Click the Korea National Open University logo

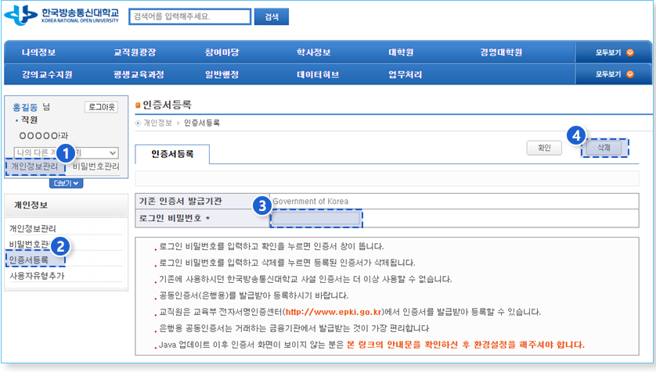[x=62, y=16]
